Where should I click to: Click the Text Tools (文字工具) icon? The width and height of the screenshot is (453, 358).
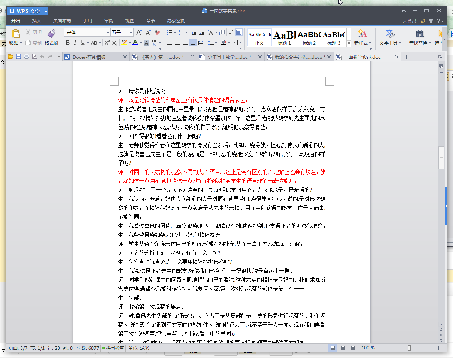pyautogui.click(x=390, y=34)
